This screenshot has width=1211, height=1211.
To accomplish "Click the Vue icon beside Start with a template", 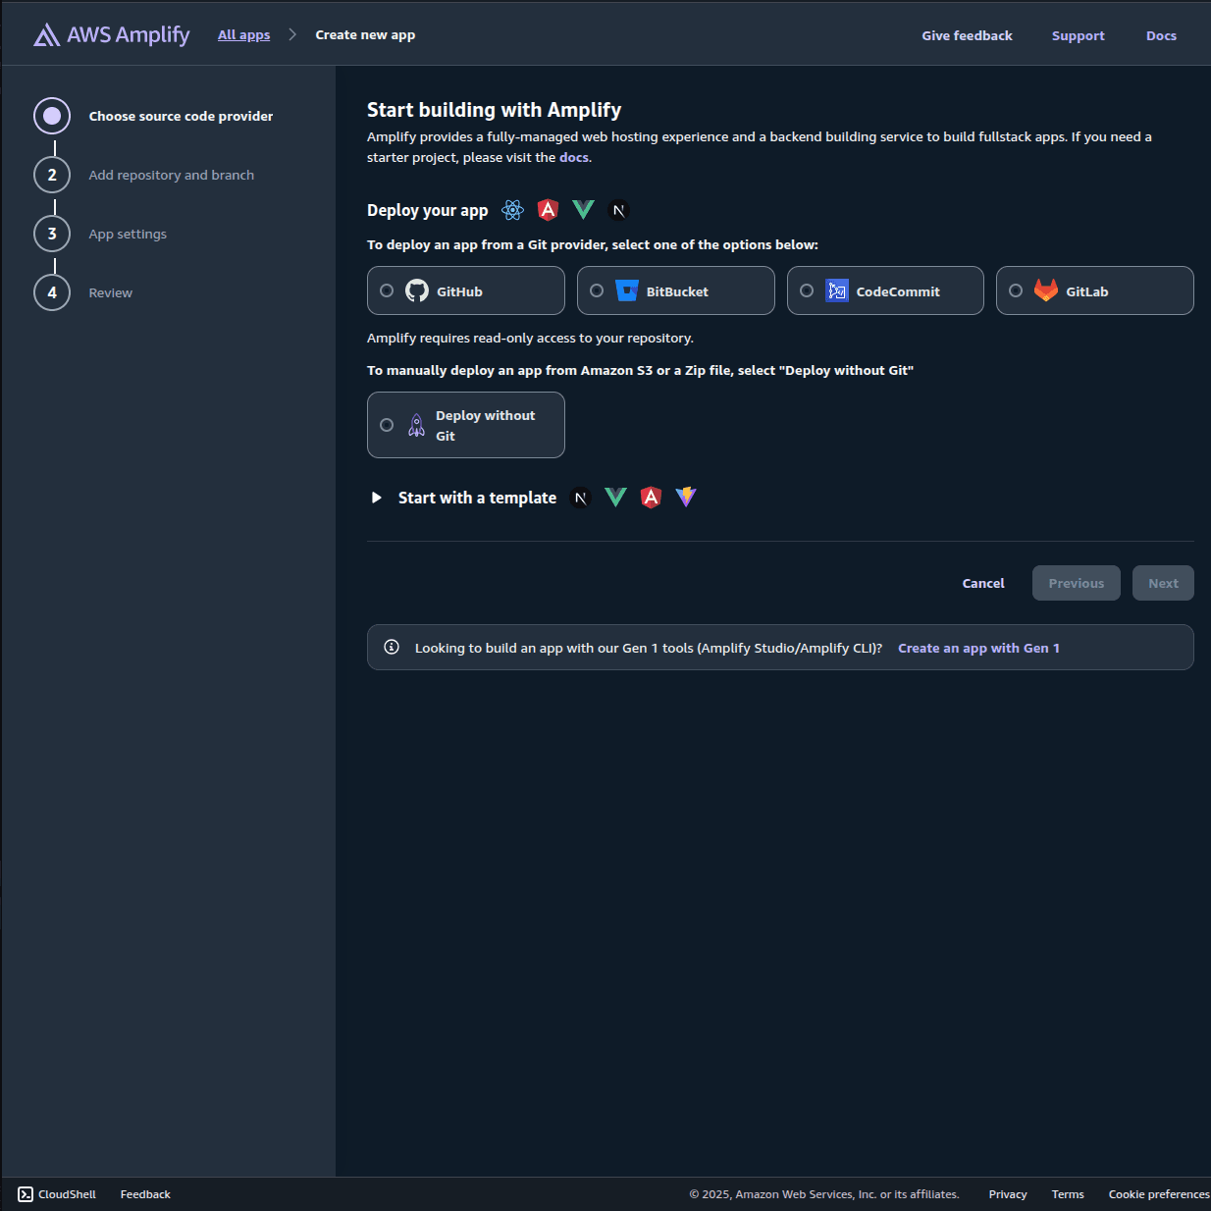I will (x=615, y=498).
